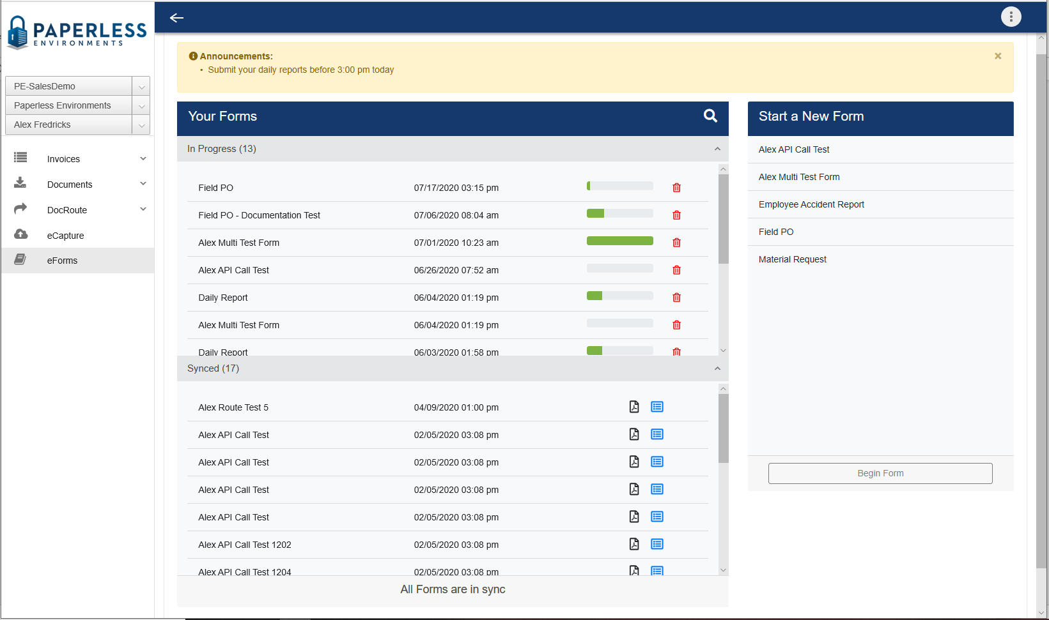Select Material Request new form
Viewport: 1049px width, 620px height.
click(x=880, y=259)
